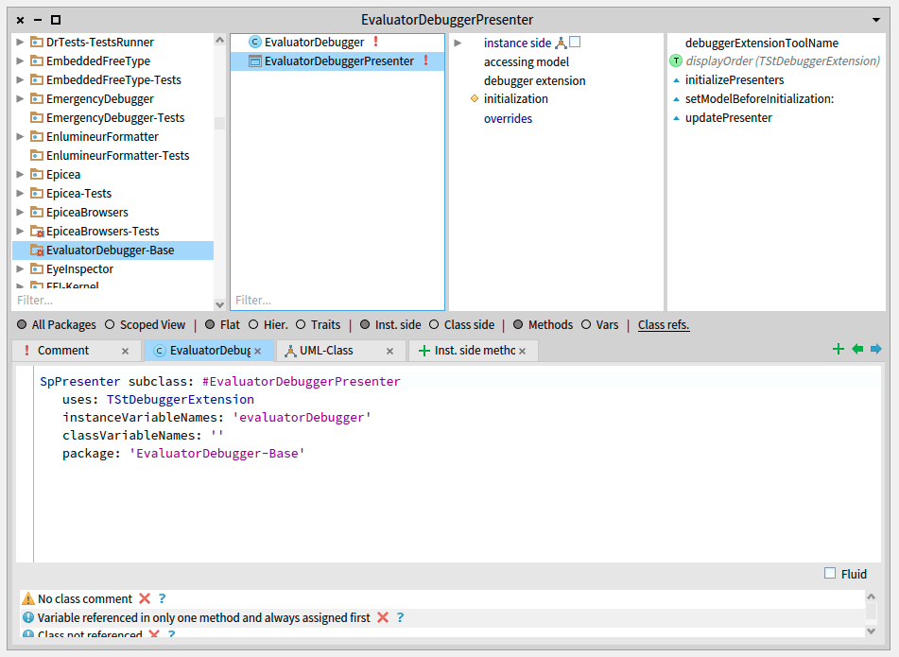Expand the DrTests-TestsRunner package

pyautogui.click(x=21, y=43)
